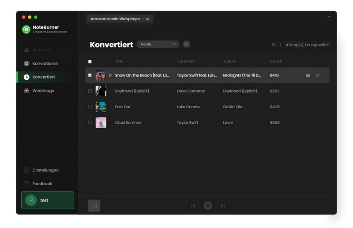Click the KÜNSTLER column header
Viewport: 353px width, 228px height.
(x=186, y=62)
